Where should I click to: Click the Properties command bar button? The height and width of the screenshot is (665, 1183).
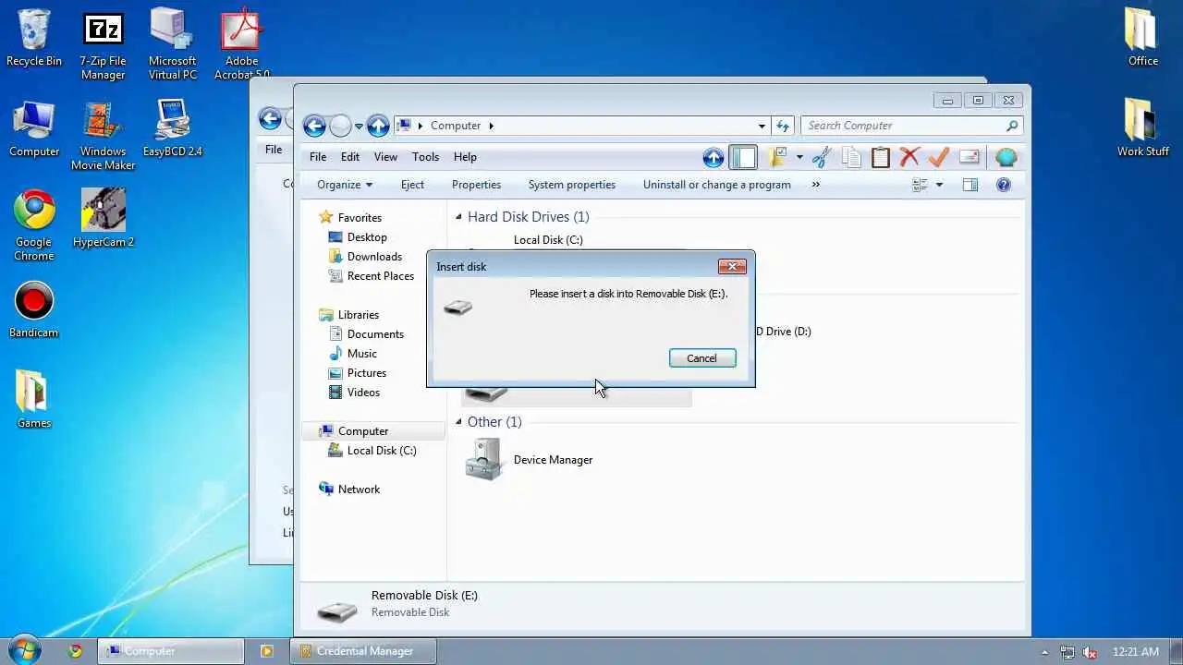coord(476,185)
